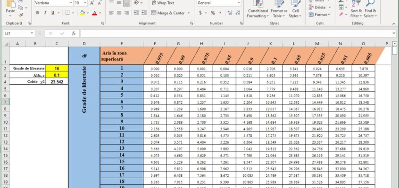The image size is (399, 188).
Task: Open the Font Color dropdown arrow
Action: [100, 13]
